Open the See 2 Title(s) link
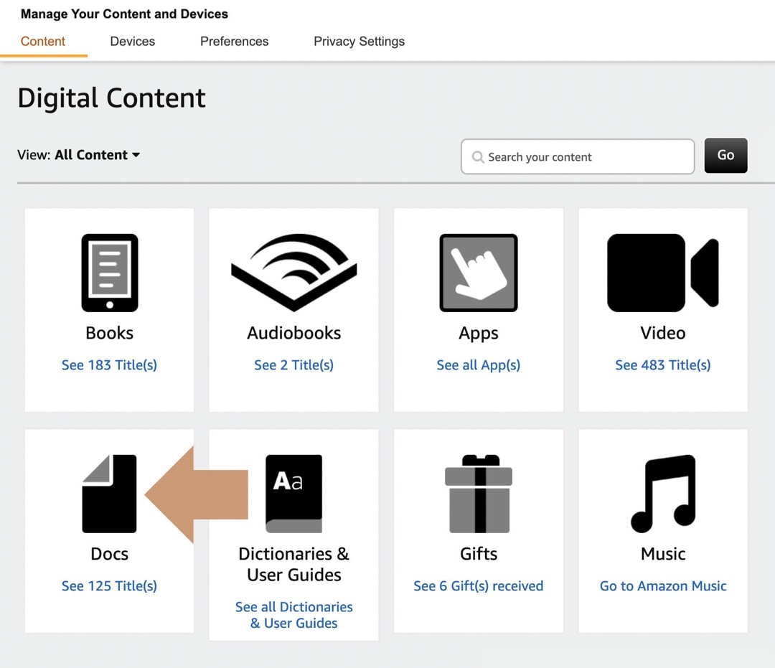This screenshot has width=775, height=668. (294, 365)
